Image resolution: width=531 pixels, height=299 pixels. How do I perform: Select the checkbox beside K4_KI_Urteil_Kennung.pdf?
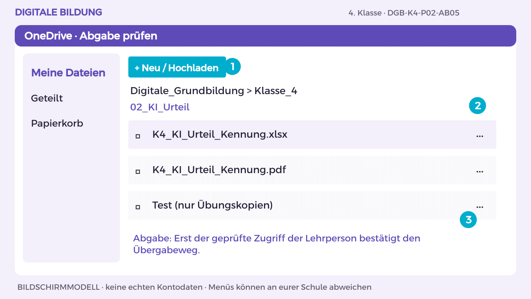pyautogui.click(x=138, y=172)
